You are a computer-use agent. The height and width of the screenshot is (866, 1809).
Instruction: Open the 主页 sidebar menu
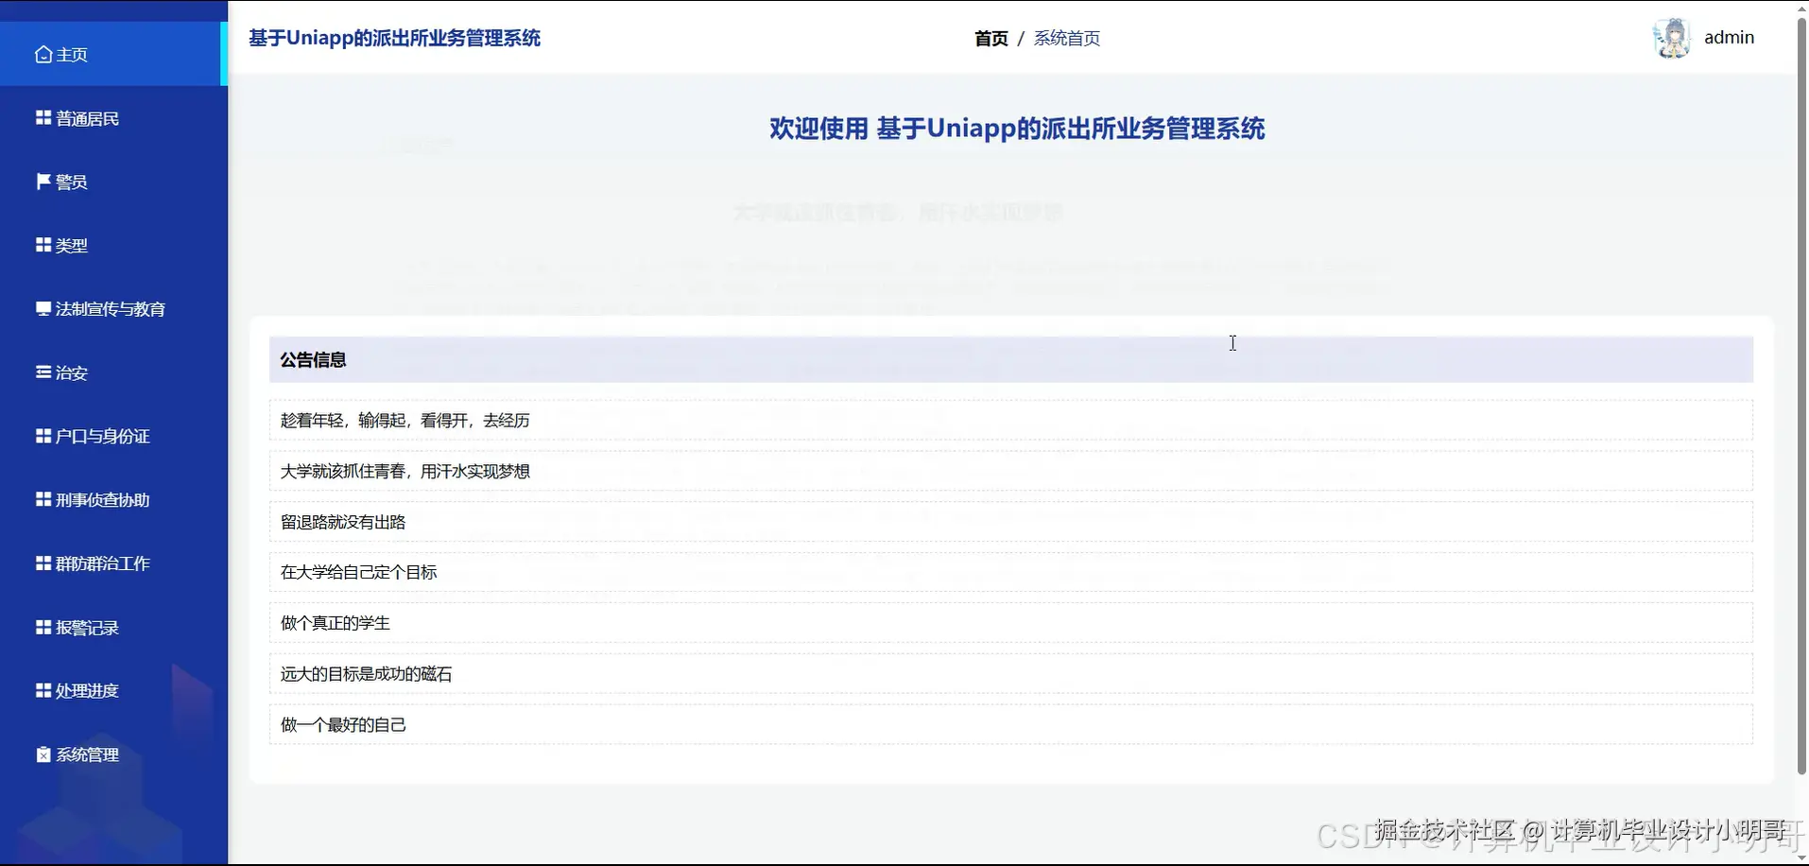tap(113, 54)
